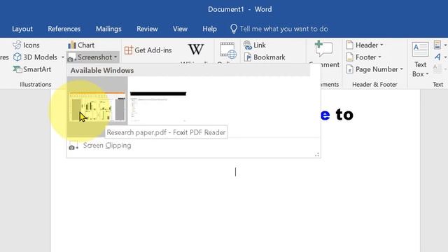Insert 3D Models from the ribbon
Screen dimensions: 448x252
tap(35, 57)
